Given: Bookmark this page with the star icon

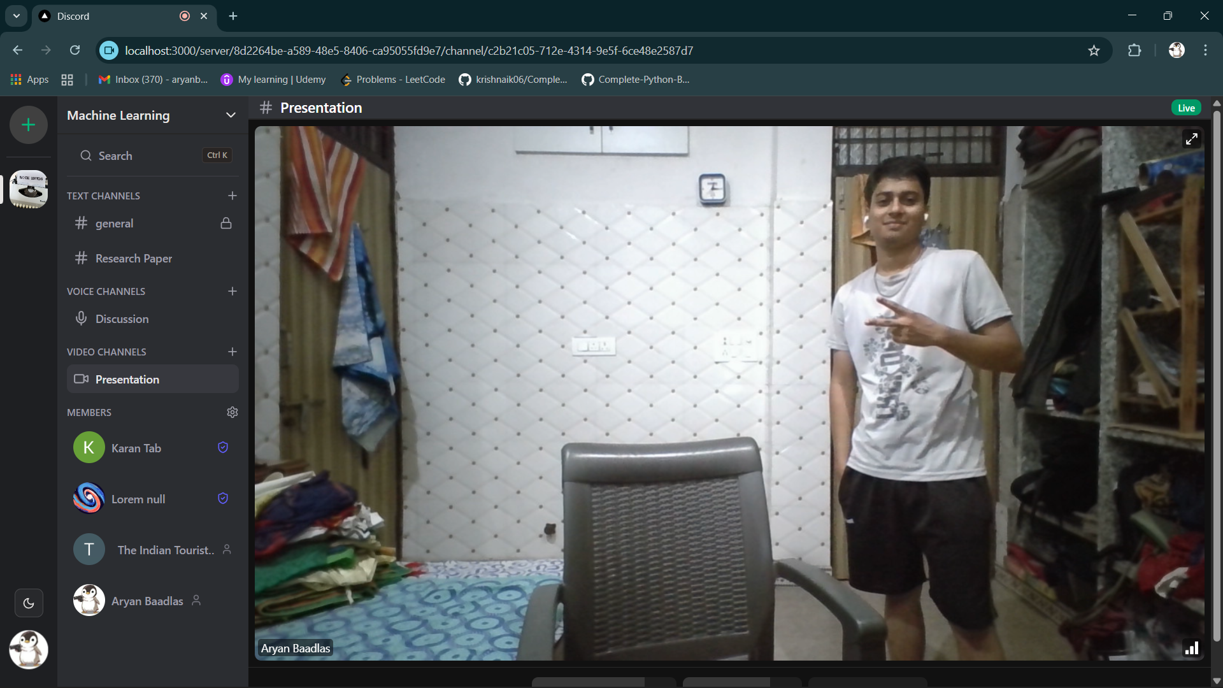Looking at the screenshot, I should pyautogui.click(x=1094, y=51).
